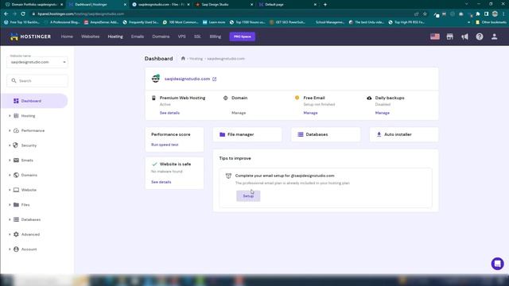Open the browser extensions puzzle icon

(478, 14)
